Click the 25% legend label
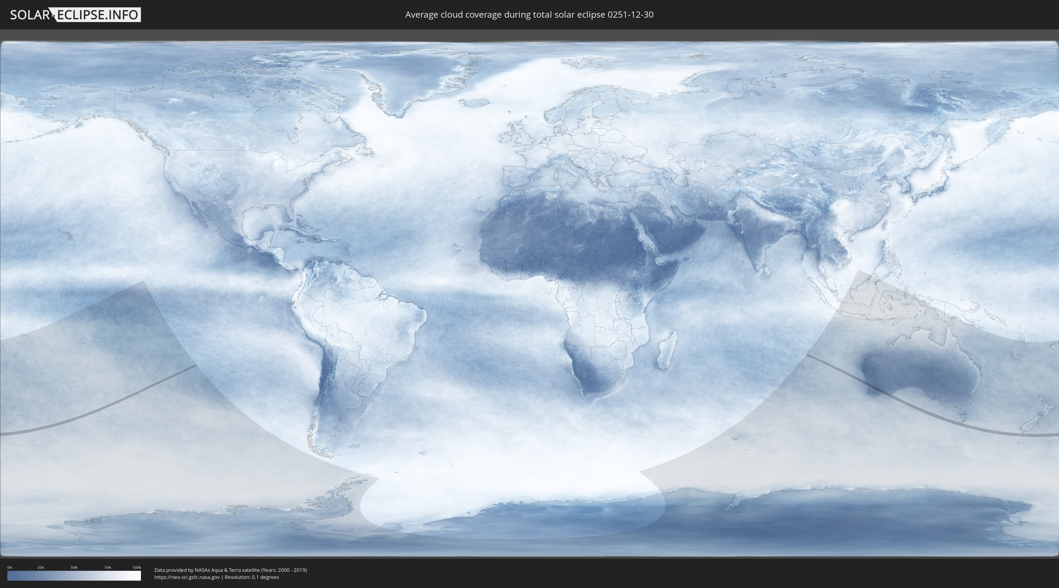 [41, 567]
